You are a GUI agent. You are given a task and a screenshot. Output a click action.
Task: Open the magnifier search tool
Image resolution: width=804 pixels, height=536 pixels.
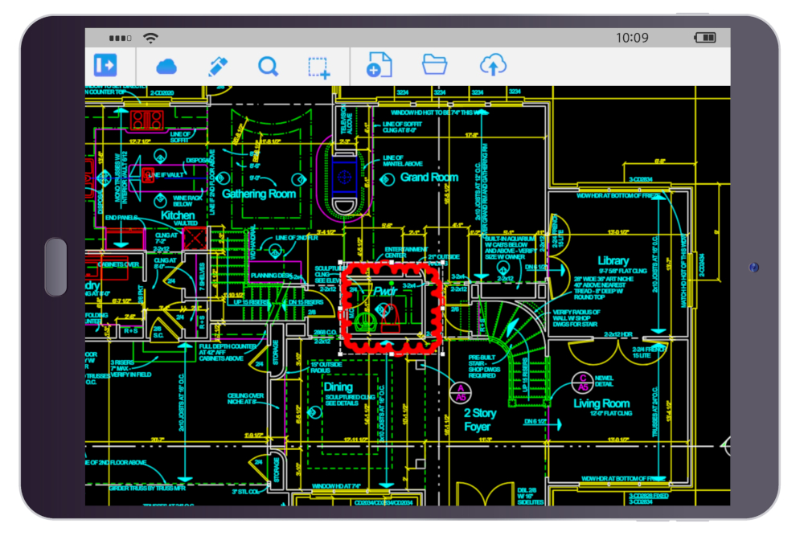point(269,67)
